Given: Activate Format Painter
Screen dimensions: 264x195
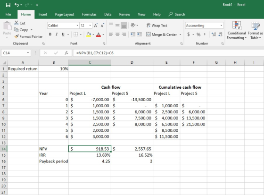Looking at the screenshot, I should pyautogui.click(x=28, y=36).
